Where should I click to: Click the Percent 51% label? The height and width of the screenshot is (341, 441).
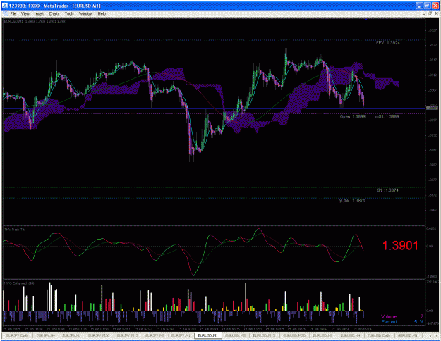402,321
